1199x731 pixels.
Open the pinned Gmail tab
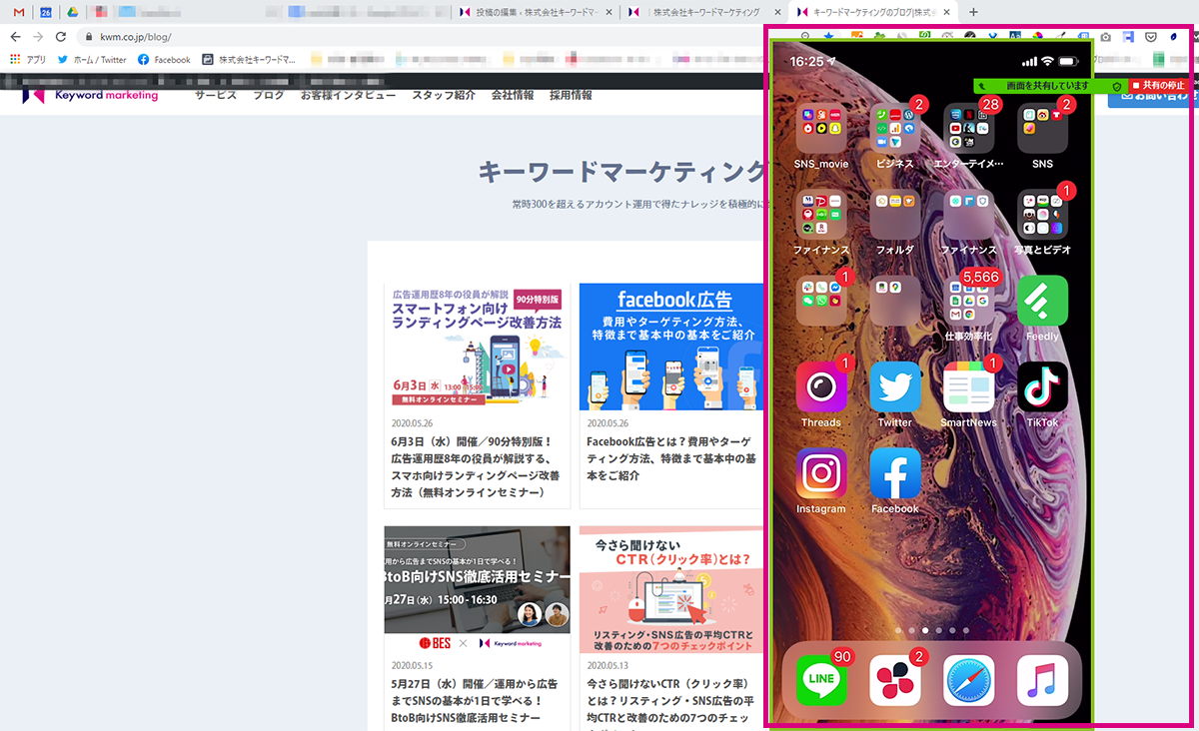click(19, 12)
